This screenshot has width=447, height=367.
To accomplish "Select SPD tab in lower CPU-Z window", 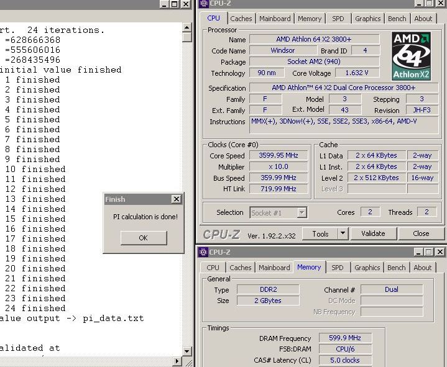I will 337,268.
